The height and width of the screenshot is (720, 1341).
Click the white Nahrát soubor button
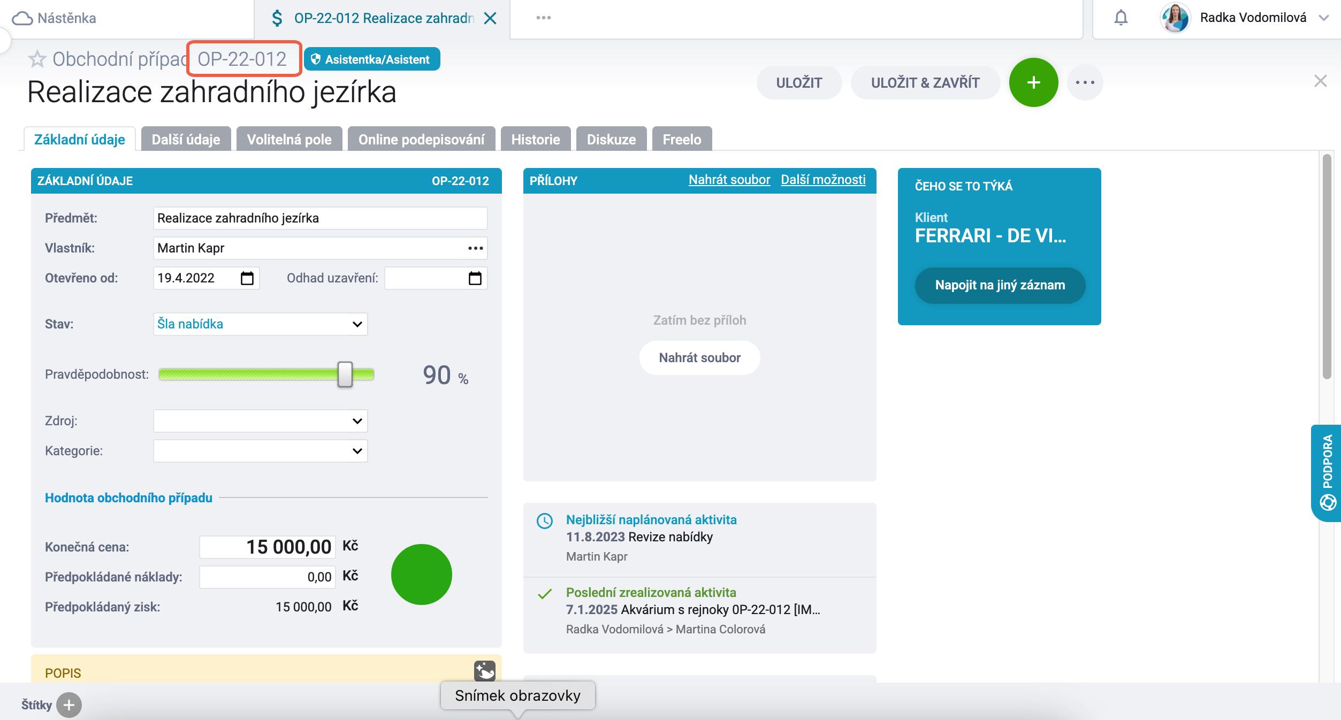[699, 358]
